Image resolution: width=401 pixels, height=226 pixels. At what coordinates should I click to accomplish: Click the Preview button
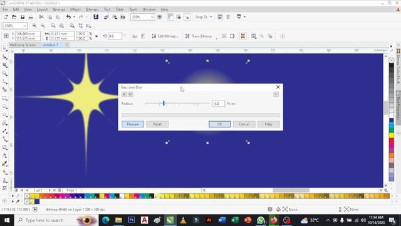pos(133,124)
